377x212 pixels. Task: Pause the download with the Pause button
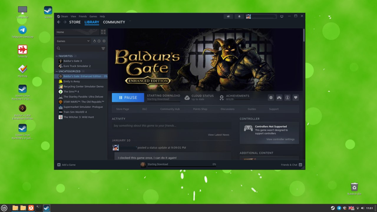[x=128, y=98]
